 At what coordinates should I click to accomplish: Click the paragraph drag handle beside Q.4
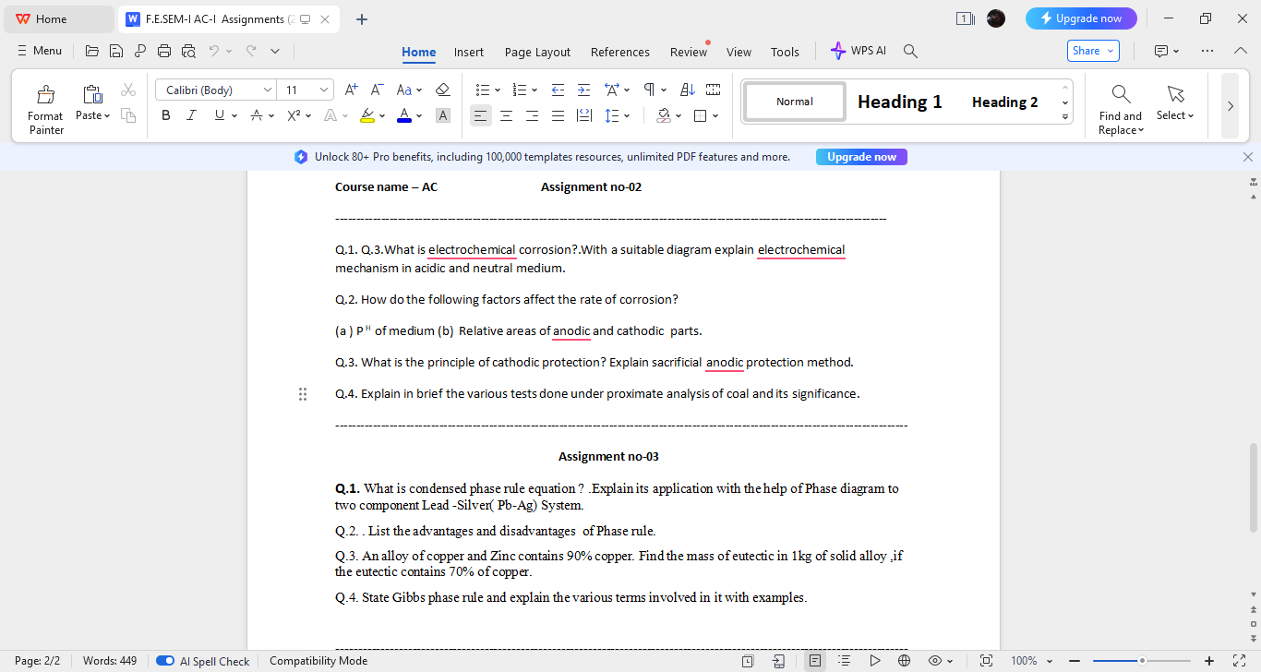click(303, 394)
